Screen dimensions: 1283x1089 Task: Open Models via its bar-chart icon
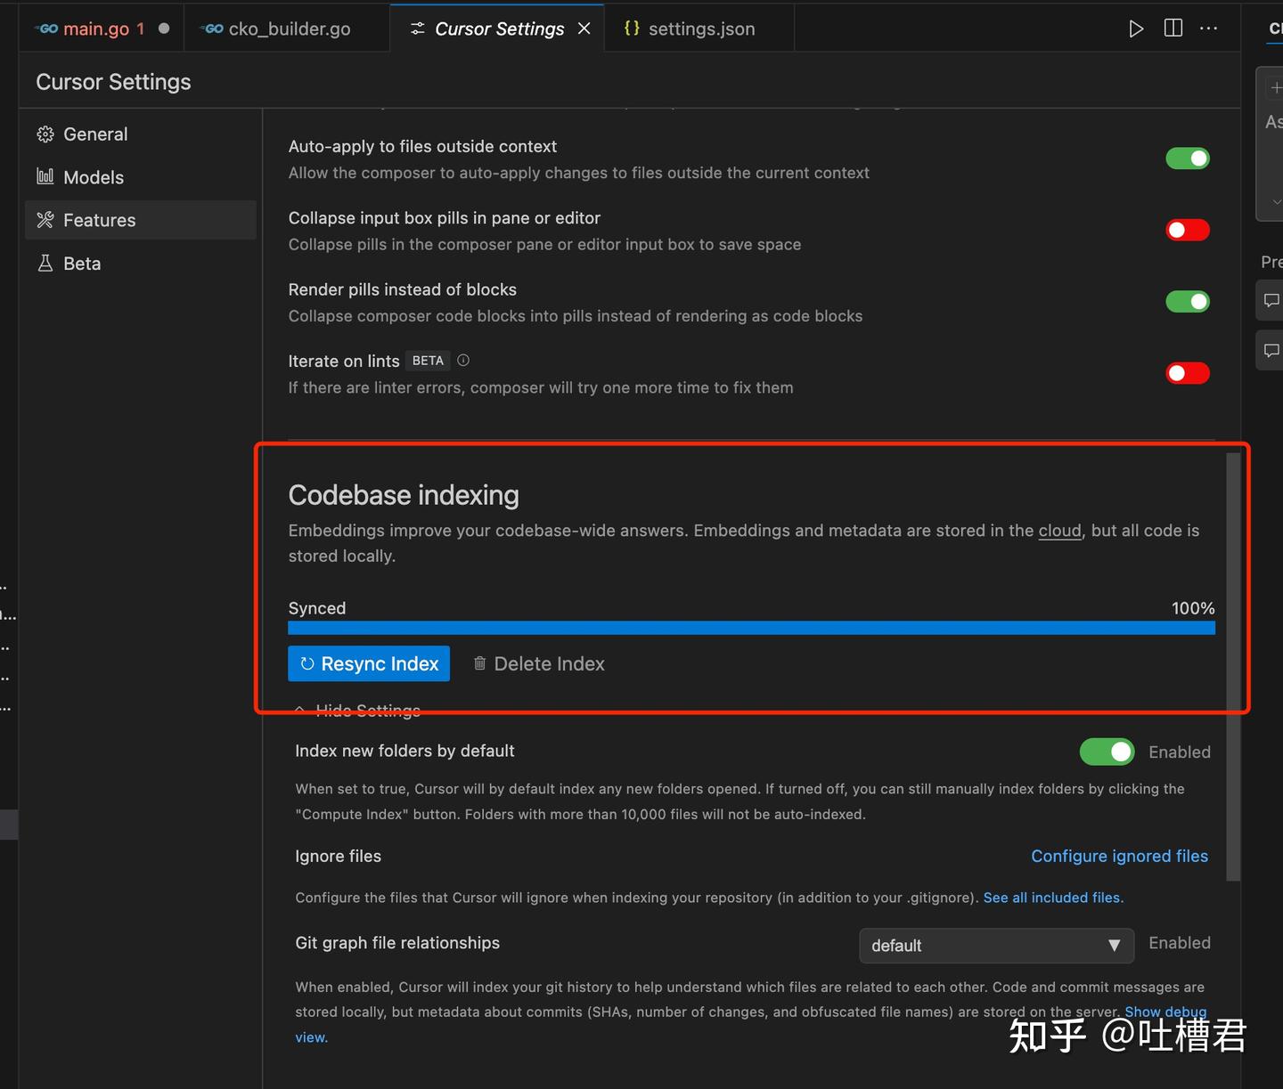pos(45,176)
